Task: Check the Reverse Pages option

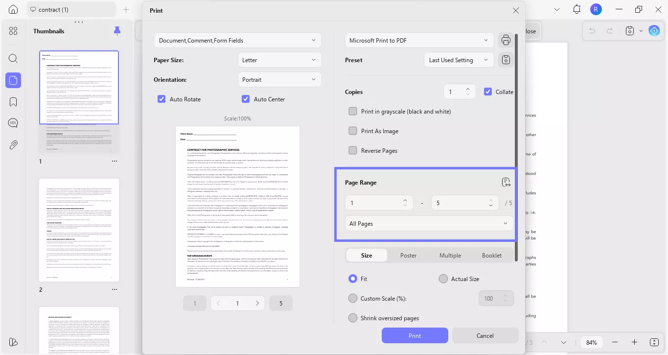Action: pos(353,150)
